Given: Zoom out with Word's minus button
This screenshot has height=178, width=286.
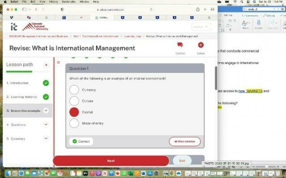Looking at the screenshot, I should 254,167.
